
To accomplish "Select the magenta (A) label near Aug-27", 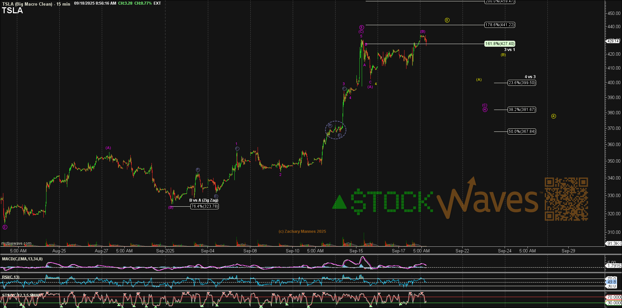I will 108,148.
